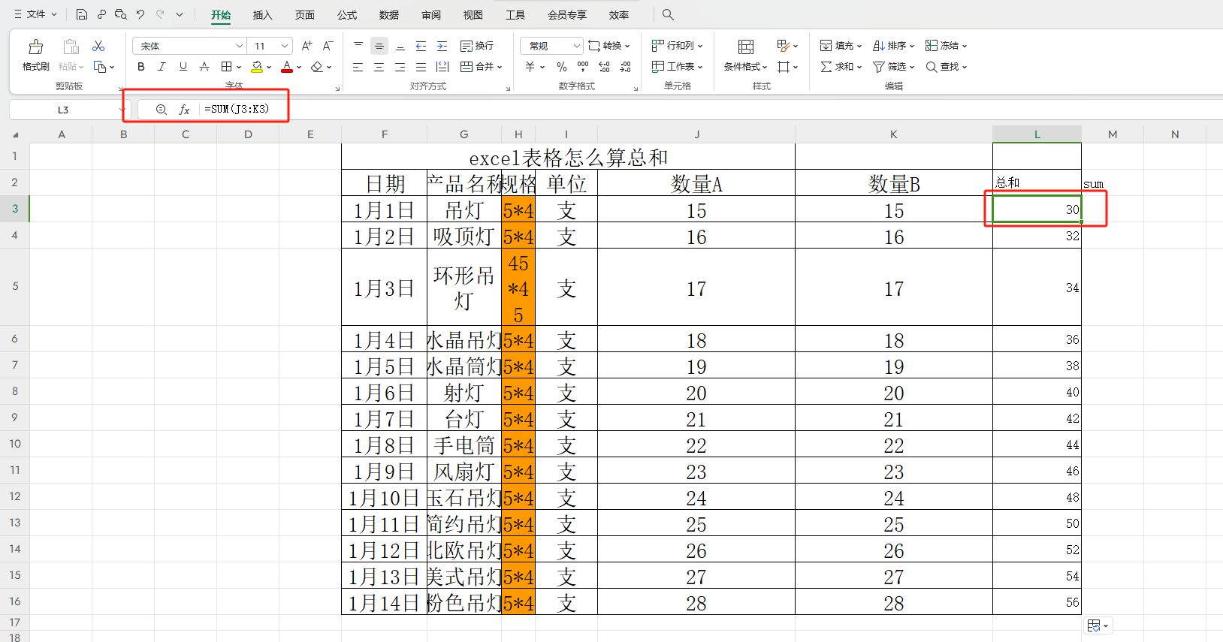
Task: Click the search magnifier icon beside the 效率 tab
Action: [x=668, y=14]
